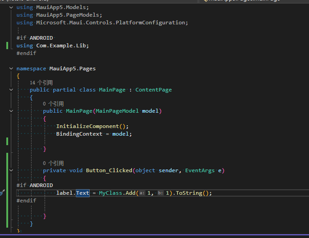Open the '0 个引用' CodeLens above MainPage constructor

click(x=53, y=104)
